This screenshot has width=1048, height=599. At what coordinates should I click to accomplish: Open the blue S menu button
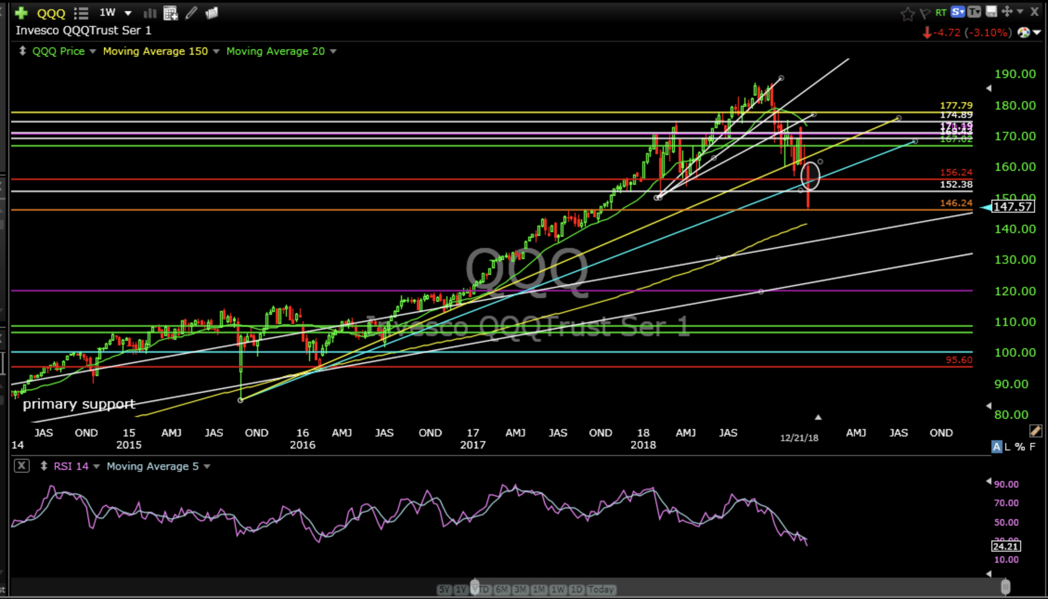(957, 12)
